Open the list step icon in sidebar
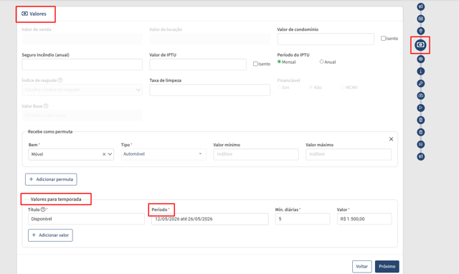459x274 pixels. pos(421,144)
